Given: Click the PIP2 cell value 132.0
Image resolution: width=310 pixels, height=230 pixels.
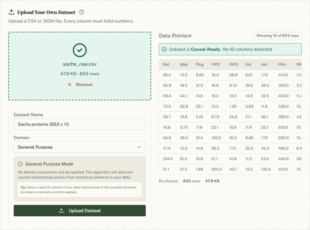Looking at the screenshot, I should tap(216, 138).
